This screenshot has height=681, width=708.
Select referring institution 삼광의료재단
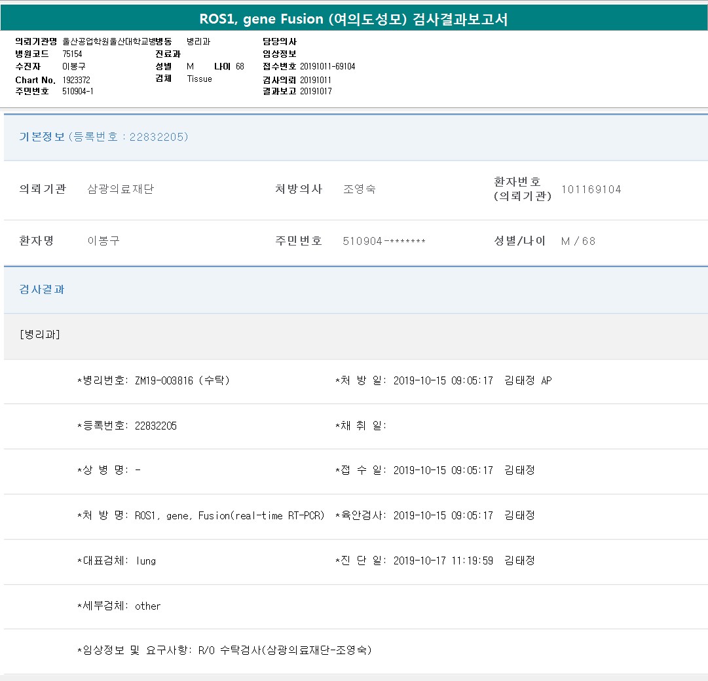(121, 189)
